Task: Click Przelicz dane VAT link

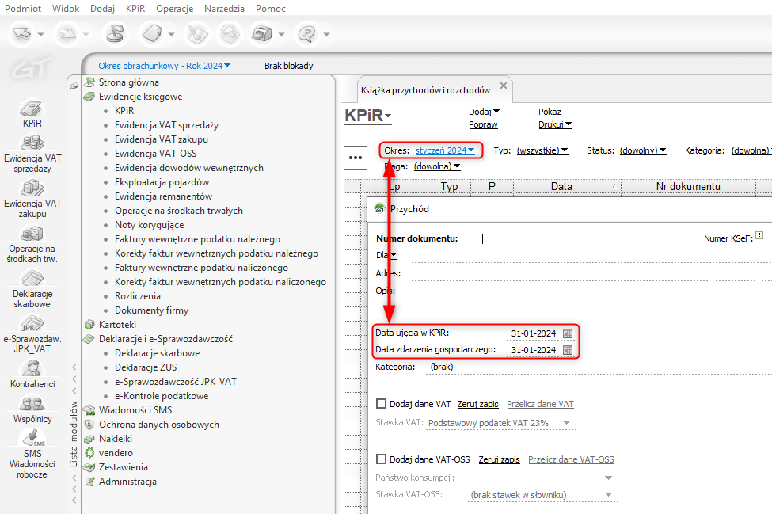Action: click(540, 404)
